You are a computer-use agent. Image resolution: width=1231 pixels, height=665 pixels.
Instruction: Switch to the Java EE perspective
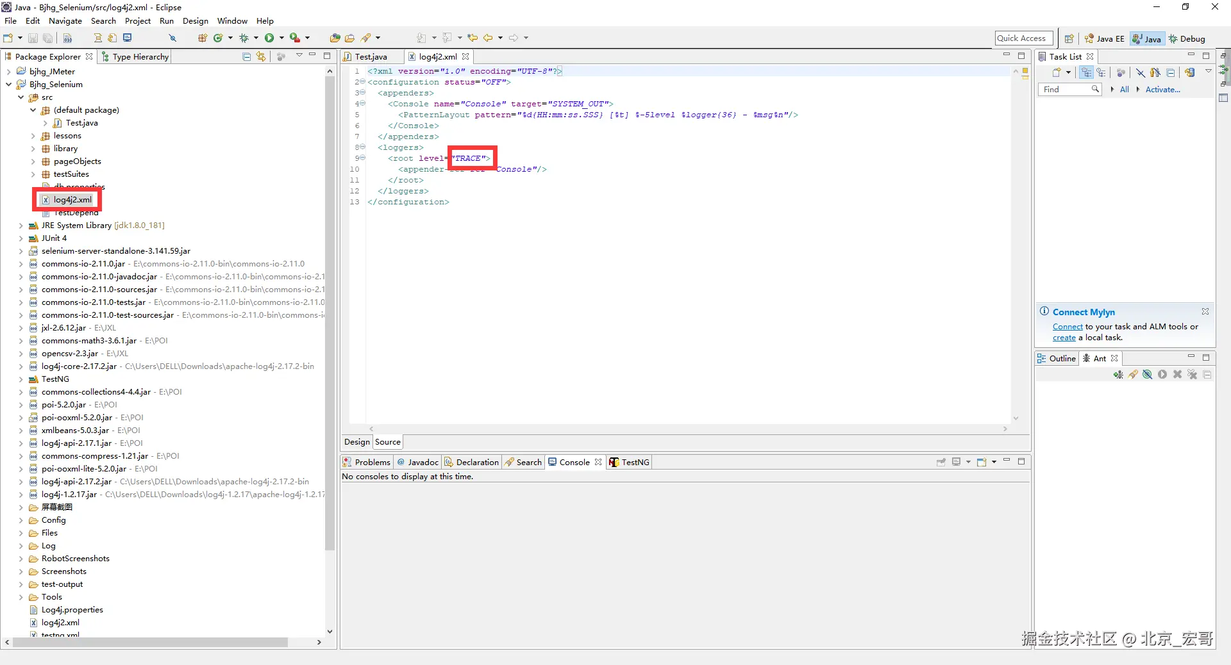(1105, 39)
